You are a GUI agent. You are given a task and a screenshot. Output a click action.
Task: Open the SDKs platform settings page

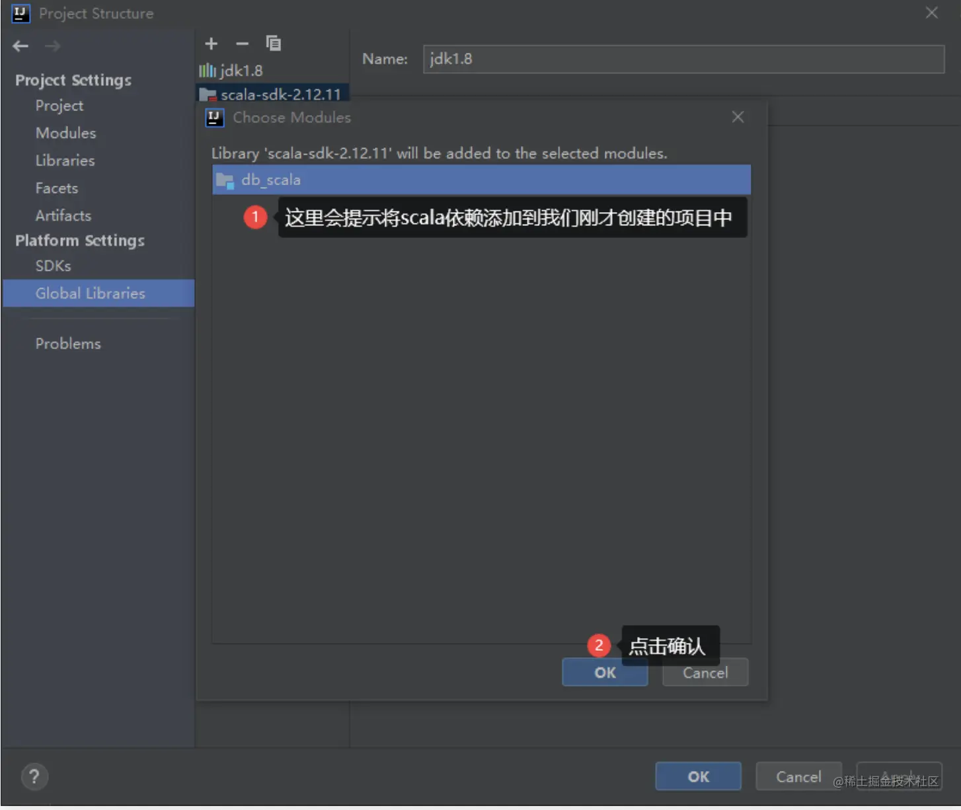click(53, 266)
